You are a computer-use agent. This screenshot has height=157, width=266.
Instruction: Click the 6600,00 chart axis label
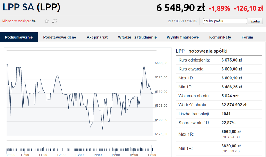pos(161,63)
